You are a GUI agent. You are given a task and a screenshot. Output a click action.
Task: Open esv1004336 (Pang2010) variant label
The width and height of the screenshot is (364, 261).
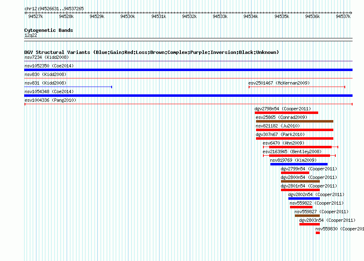pyautogui.click(x=50, y=100)
